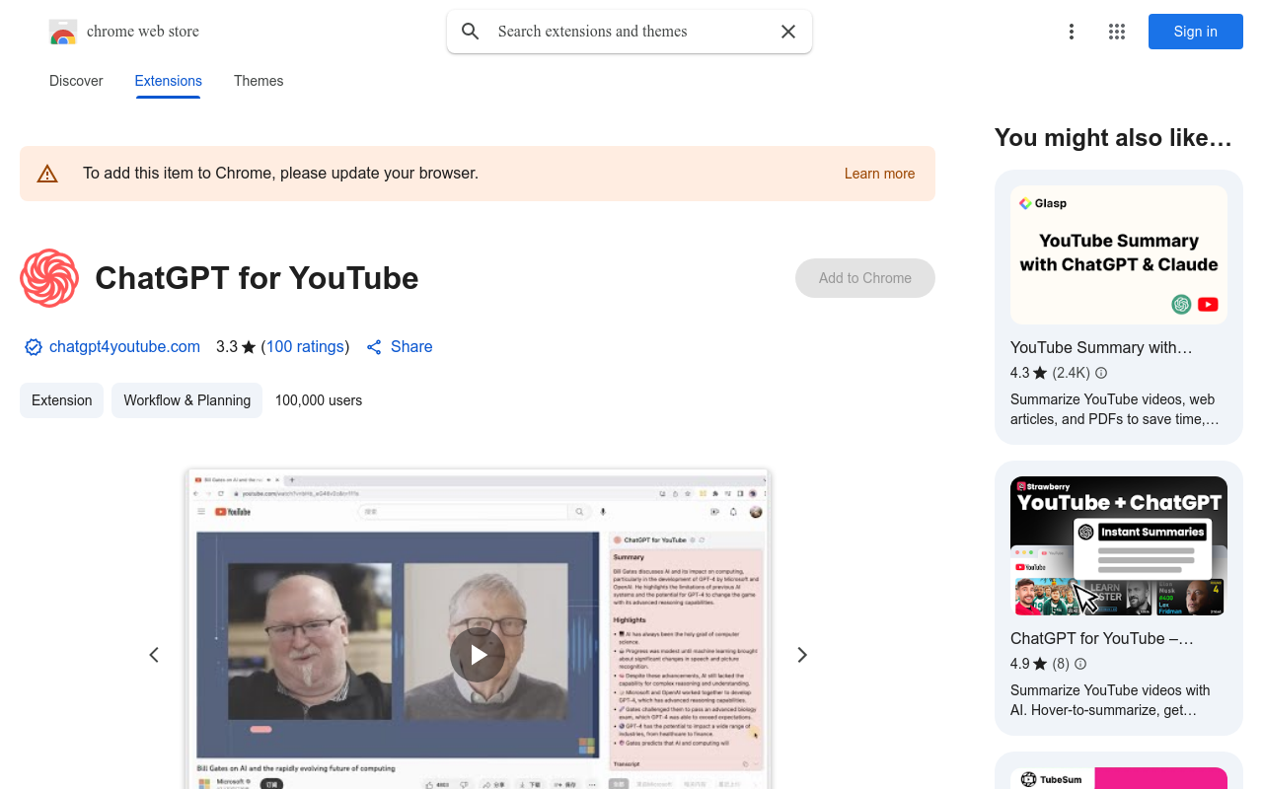Click the Share link
This screenshot has width=1263, height=789.
(411, 347)
